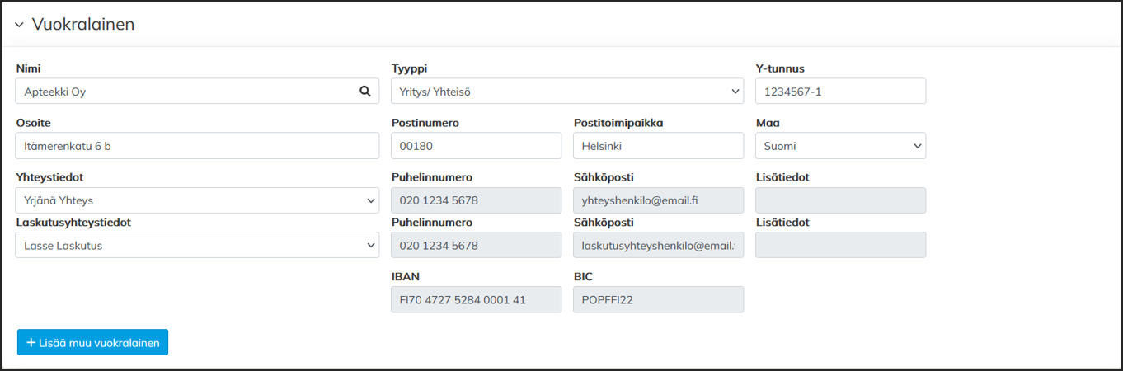Image resolution: width=1123 pixels, height=371 pixels.
Task: Collapse the Vuokralainen section chevron
Action: [x=19, y=25]
